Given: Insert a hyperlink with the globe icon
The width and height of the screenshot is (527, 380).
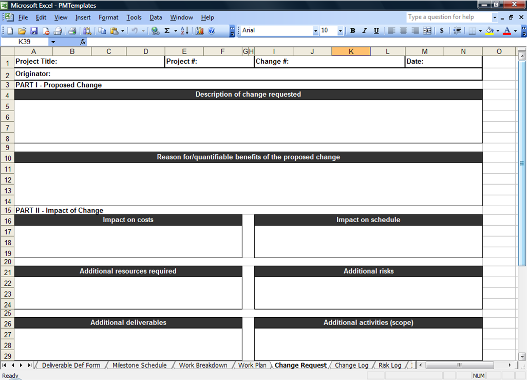Looking at the screenshot, I should pyautogui.click(x=155, y=31).
